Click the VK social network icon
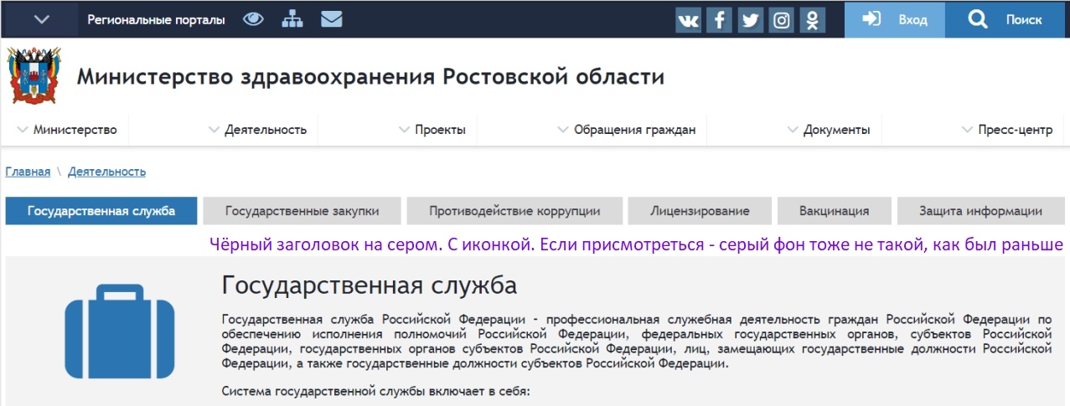 tap(688, 20)
